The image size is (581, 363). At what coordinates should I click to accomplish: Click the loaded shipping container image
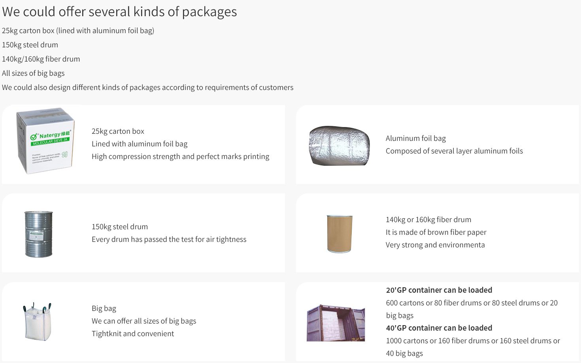coord(336,323)
